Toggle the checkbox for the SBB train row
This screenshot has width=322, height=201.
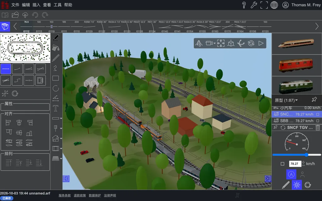click(318, 121)
